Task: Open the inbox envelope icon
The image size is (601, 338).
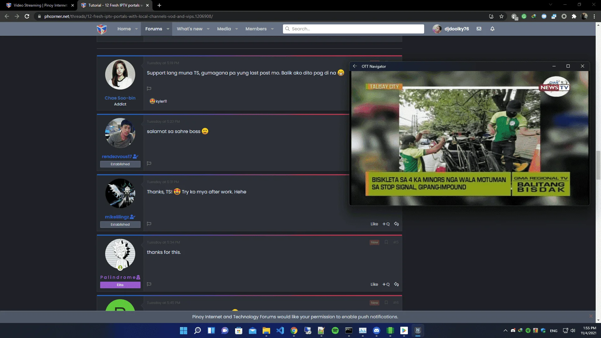Action: point(479,29)
